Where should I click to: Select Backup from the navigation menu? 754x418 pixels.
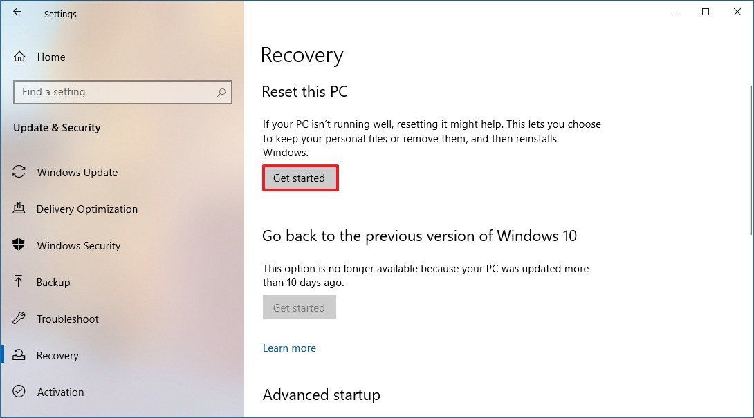54,283
